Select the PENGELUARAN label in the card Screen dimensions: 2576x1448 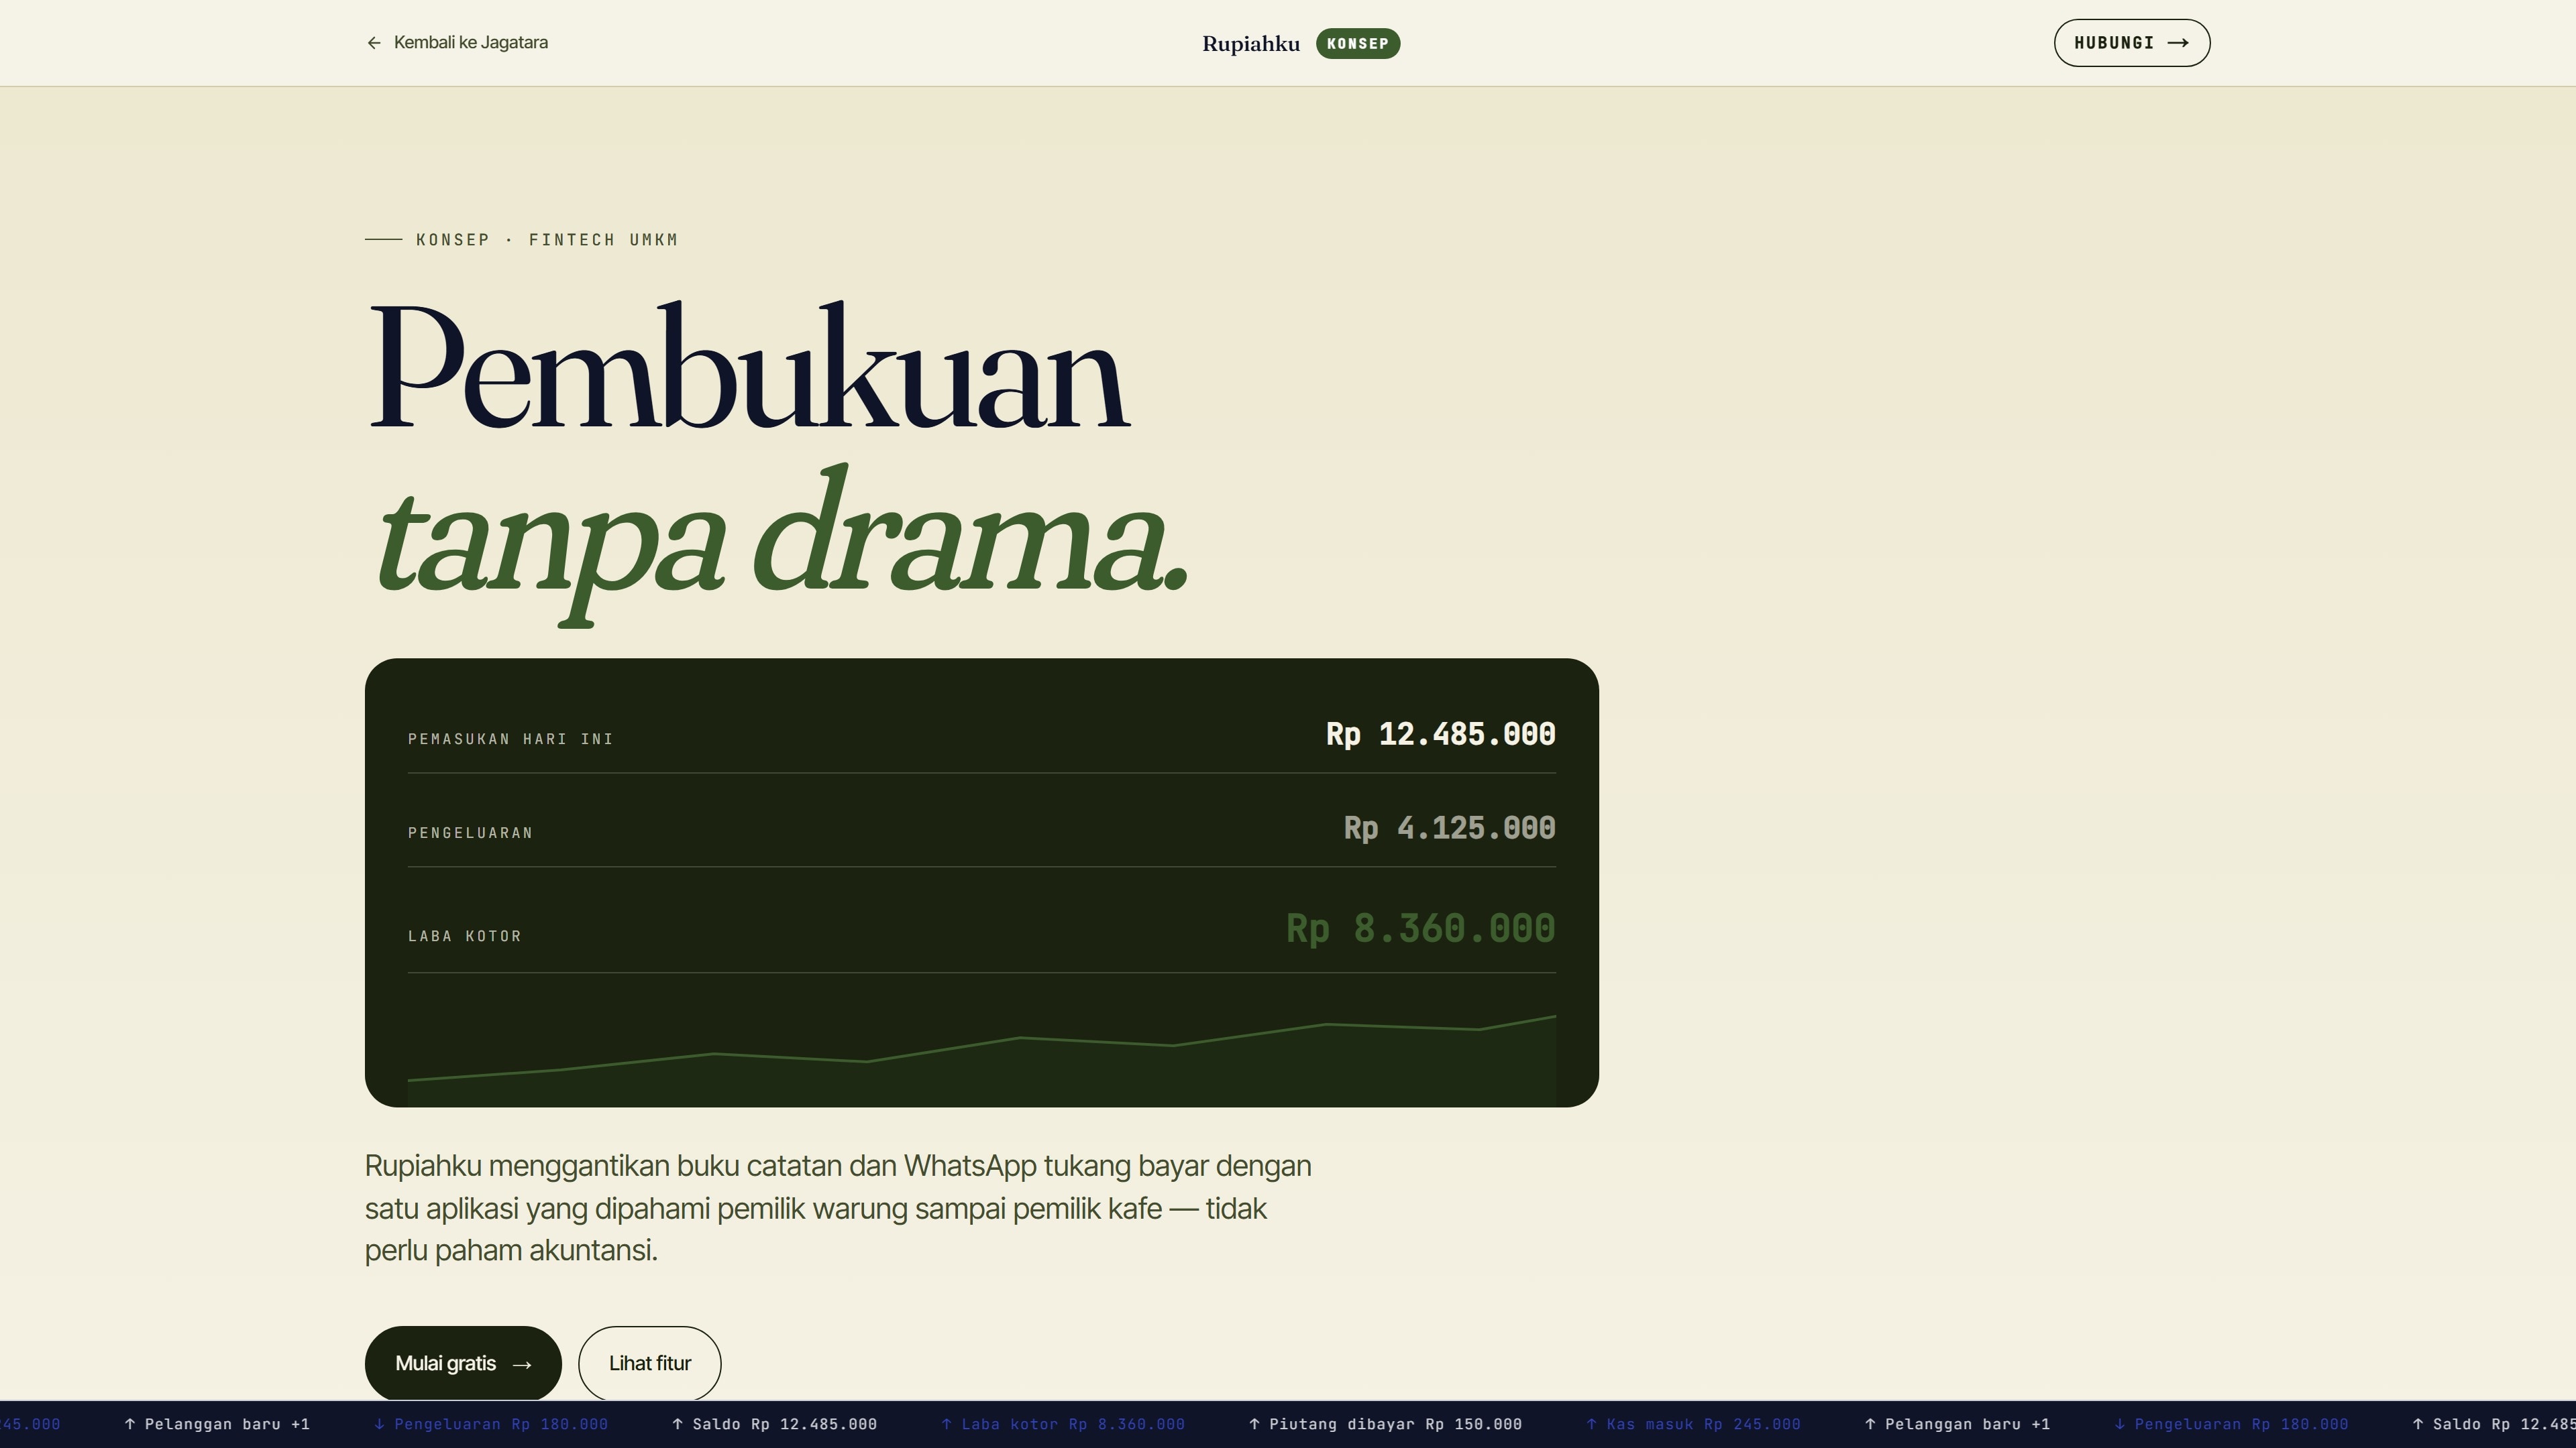pyautogui.click(x=471, y=833)
